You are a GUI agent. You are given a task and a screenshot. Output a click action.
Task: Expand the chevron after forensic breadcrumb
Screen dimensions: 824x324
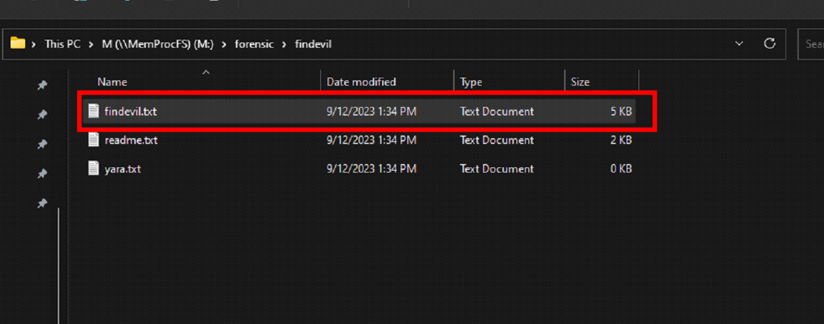point(283,44)
